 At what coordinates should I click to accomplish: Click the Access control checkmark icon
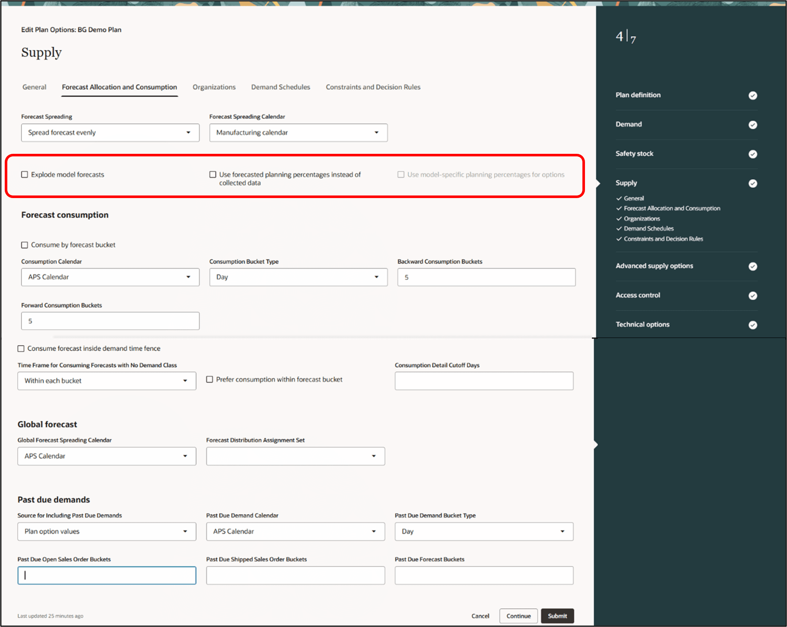752,295
